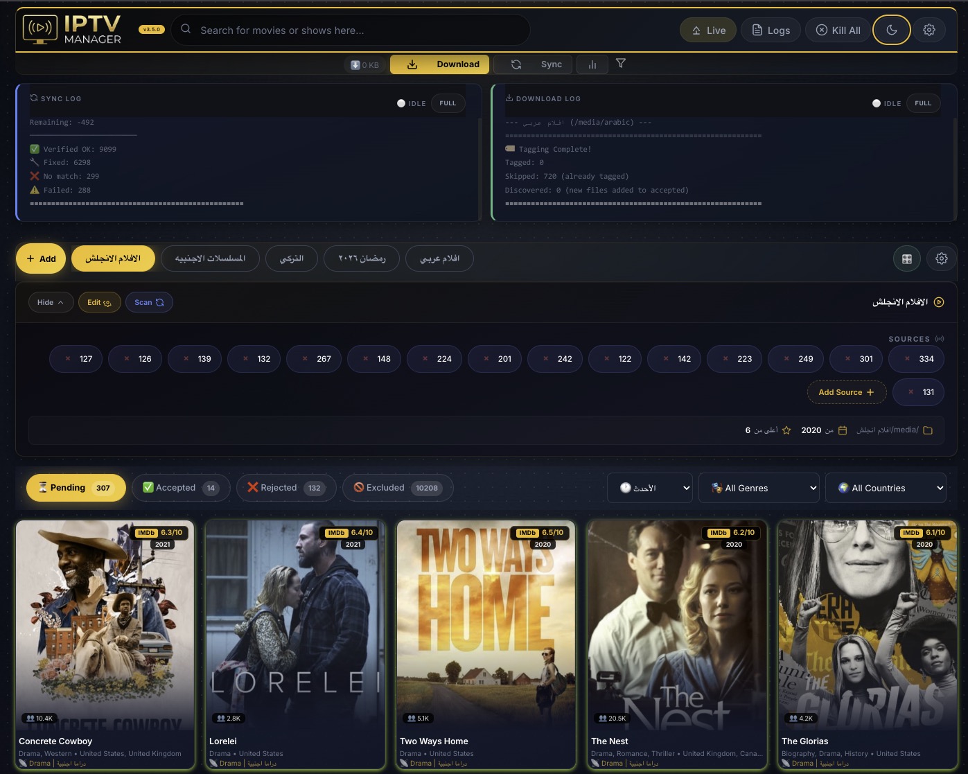
Task: Click the Scan button
Action: click(x=149, y=302)
